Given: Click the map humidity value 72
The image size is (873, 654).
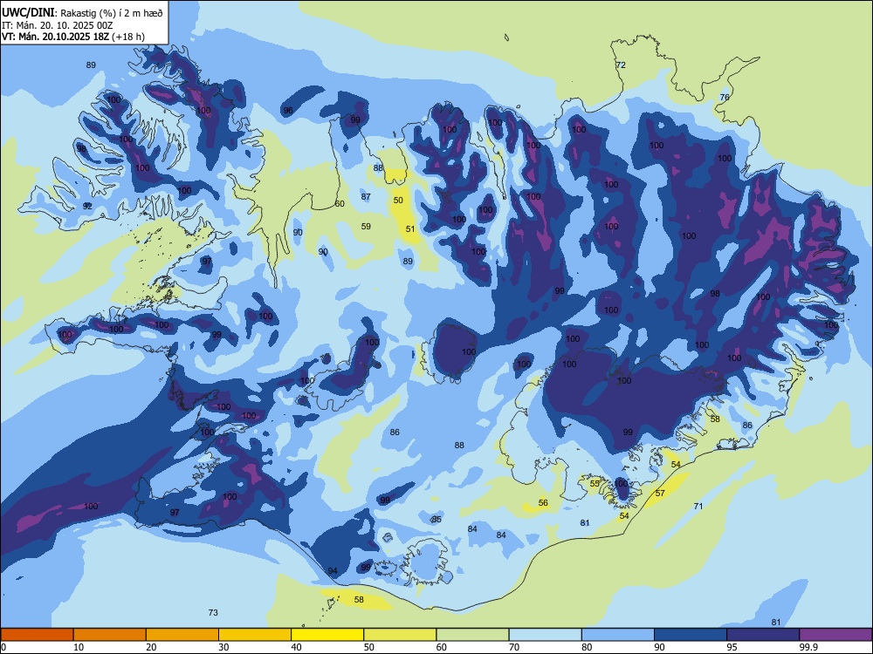Looking at the screenshot, I should click(x=621, y=65).
